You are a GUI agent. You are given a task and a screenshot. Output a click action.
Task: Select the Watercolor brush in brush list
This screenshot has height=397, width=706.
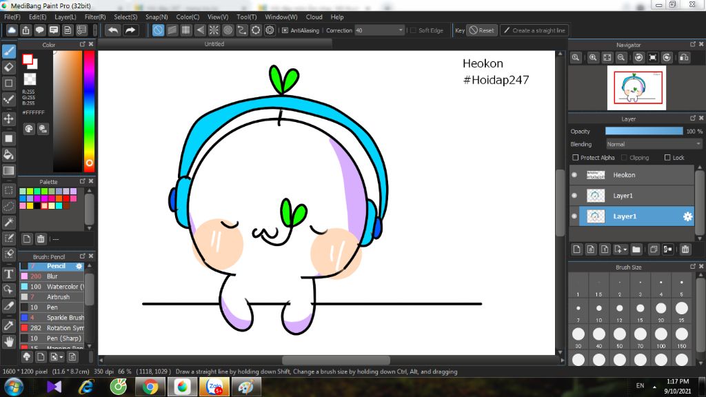coord(64,287)
